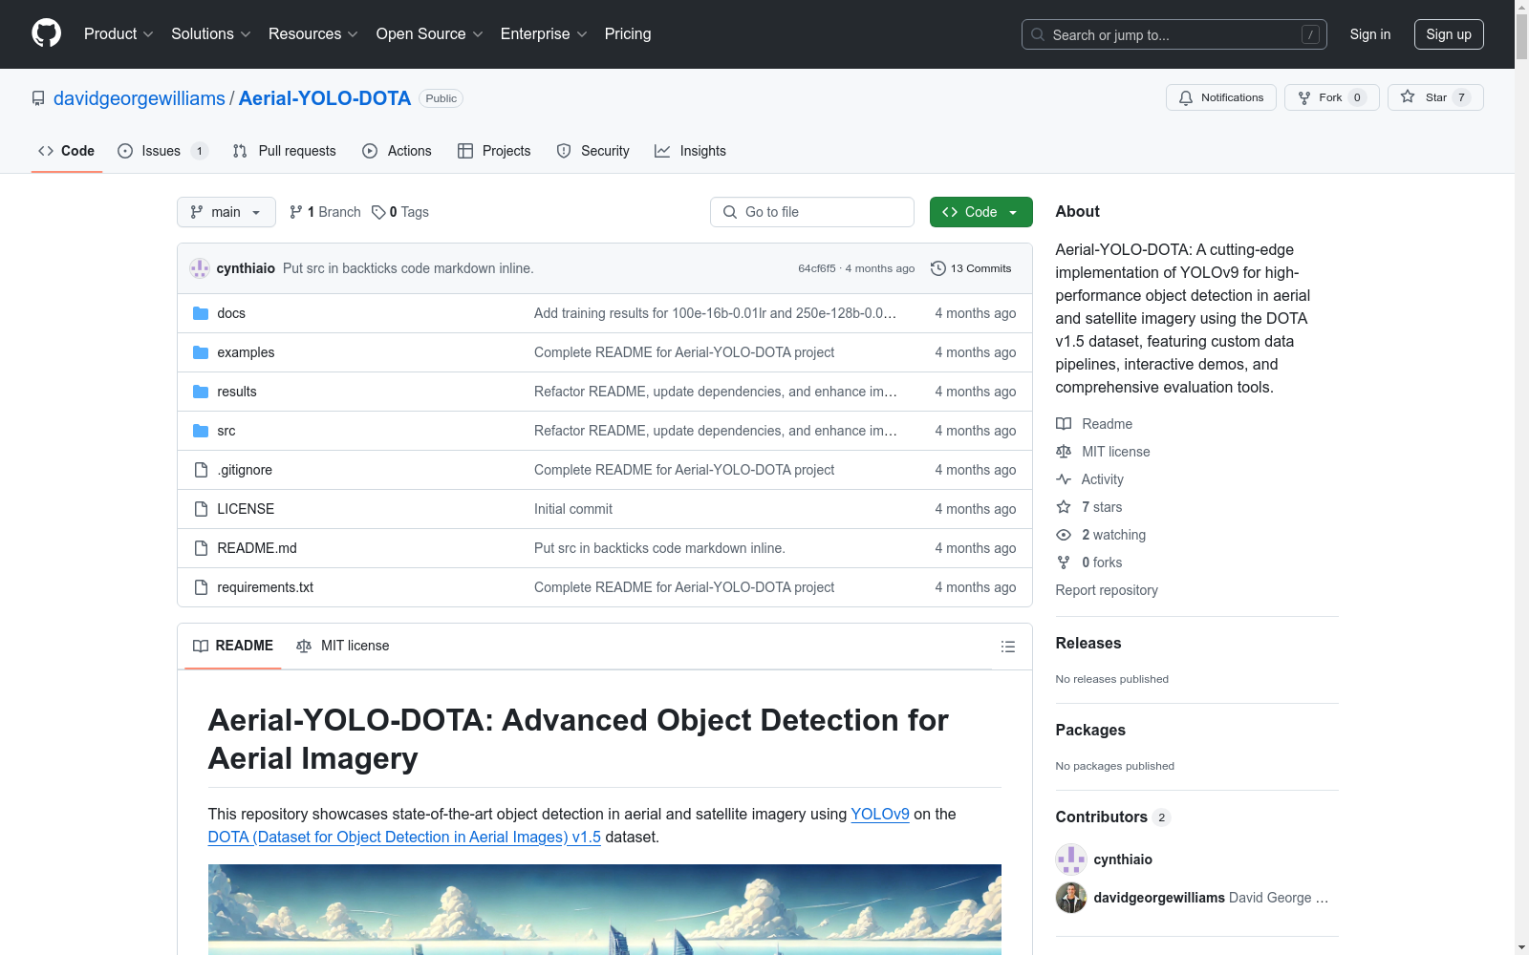Click the requirements.txt file icon
Viewport: 1529px width, 955px height.
click(x=201, y=587)
